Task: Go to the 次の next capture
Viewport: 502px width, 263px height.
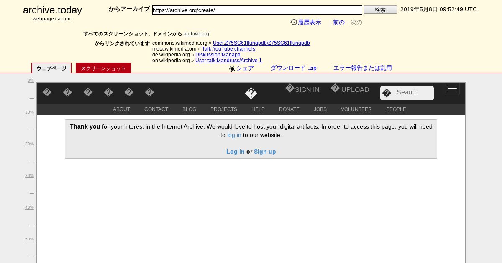Action: (356, 23)
